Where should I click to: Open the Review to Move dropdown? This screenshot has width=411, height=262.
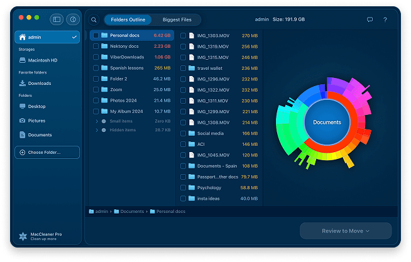point(345,231)
